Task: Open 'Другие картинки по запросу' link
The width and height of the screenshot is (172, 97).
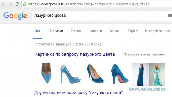Action: pyautogui.click(x=78, y=93)
